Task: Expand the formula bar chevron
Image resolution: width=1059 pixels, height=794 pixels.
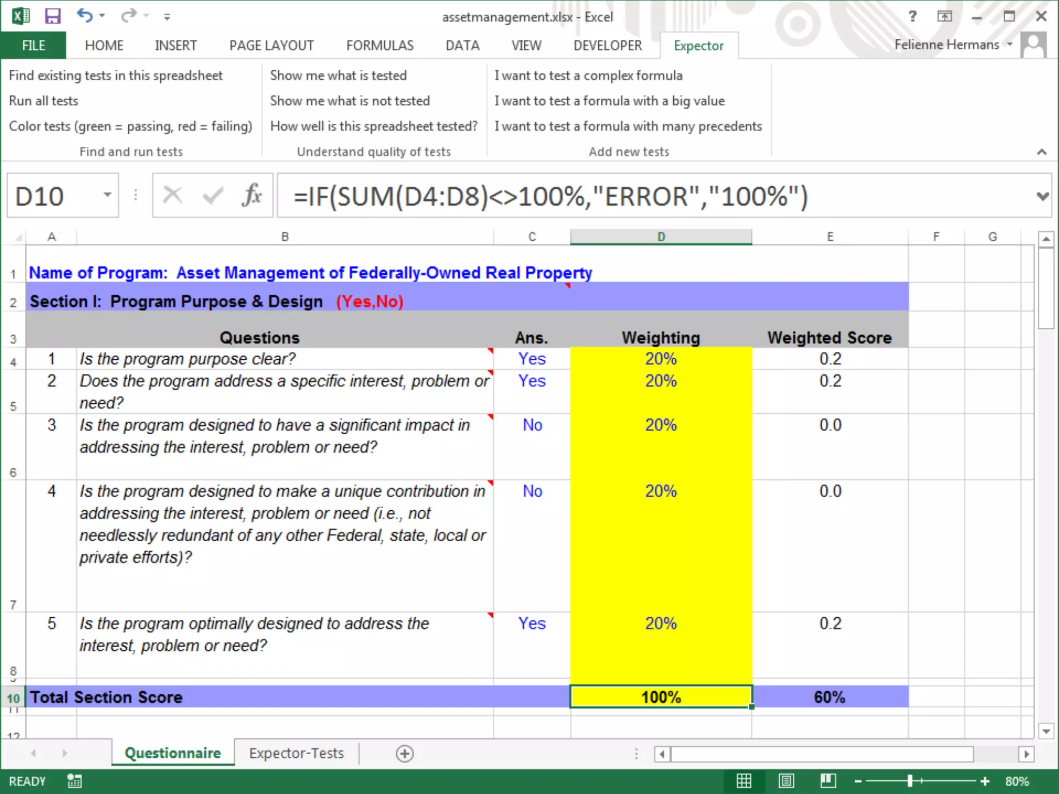Action: pos(1042,196)
